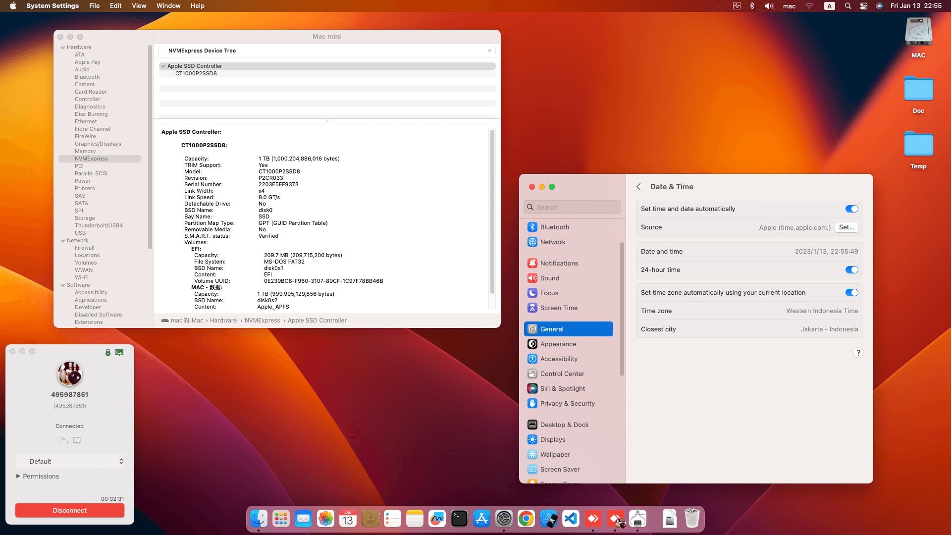Open AnyDesk from the Dock
Image resolution: width=951 pixels, height=535 pixels.
tap(593, 519)
